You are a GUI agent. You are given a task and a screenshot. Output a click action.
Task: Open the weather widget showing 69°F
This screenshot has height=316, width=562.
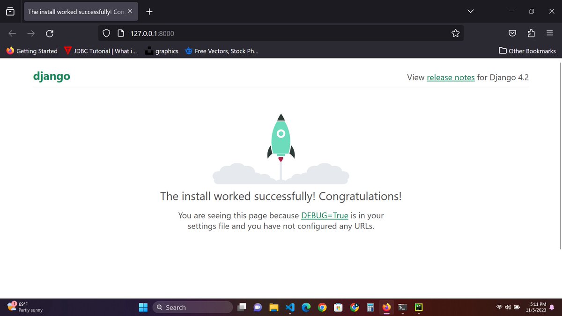point(24,307)
